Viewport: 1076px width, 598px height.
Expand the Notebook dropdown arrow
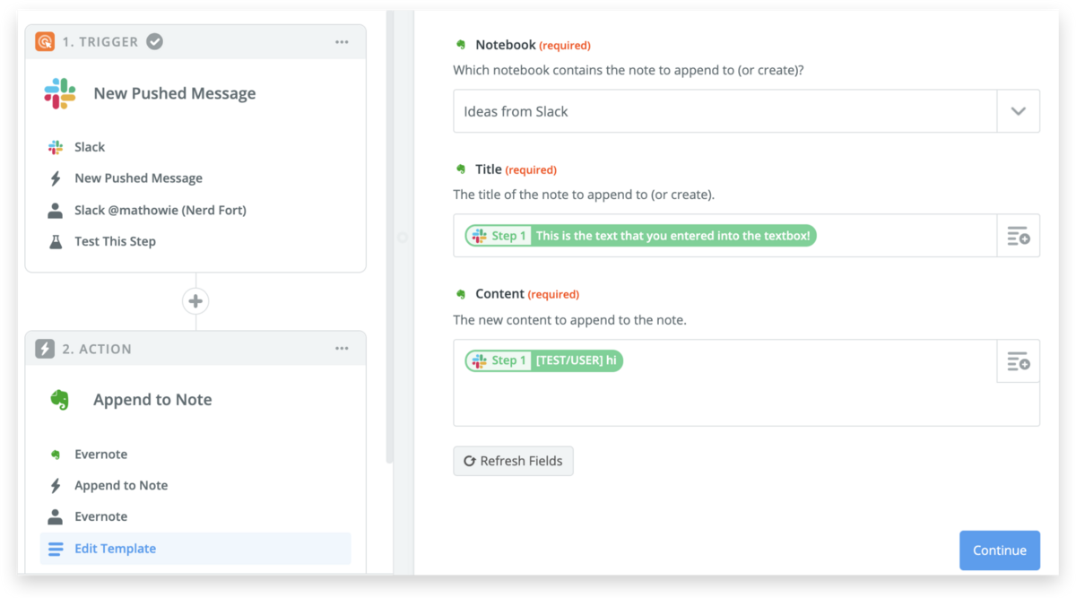click(1018, 111)
